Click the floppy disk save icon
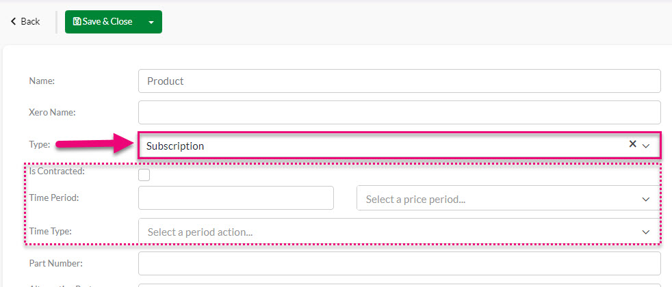The width and height of the screenshot is (672, 287). (x=77, y=21)
